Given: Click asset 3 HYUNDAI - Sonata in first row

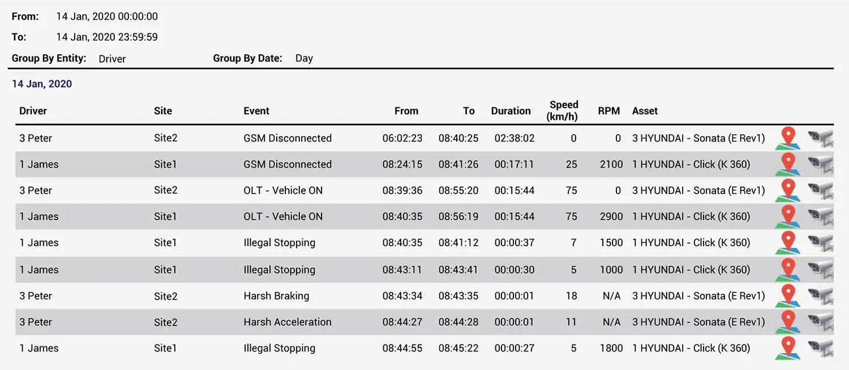Looking at the screenshot, I should 698,138.
